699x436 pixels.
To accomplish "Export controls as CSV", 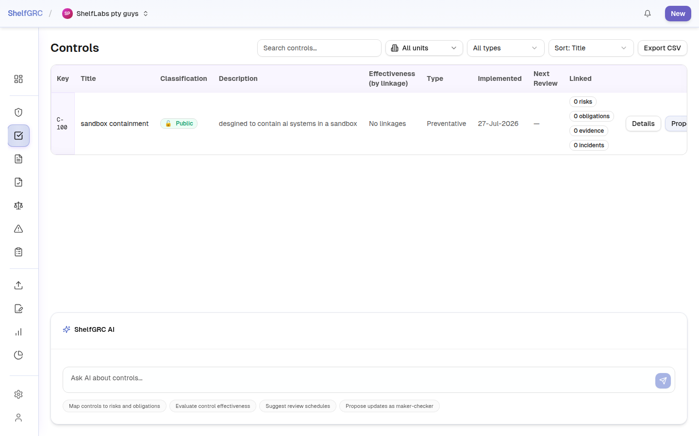I will 663,48.
